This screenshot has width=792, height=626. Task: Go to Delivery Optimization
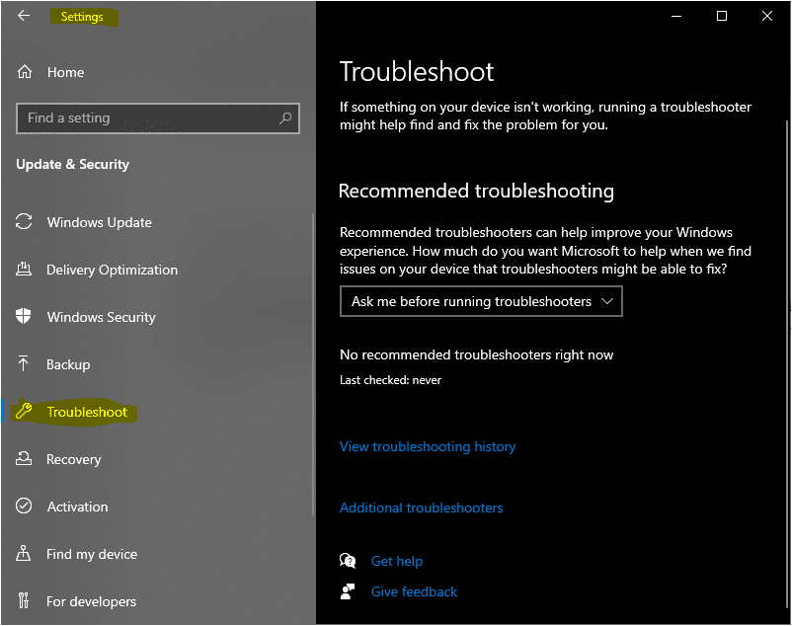click(112, 270)
